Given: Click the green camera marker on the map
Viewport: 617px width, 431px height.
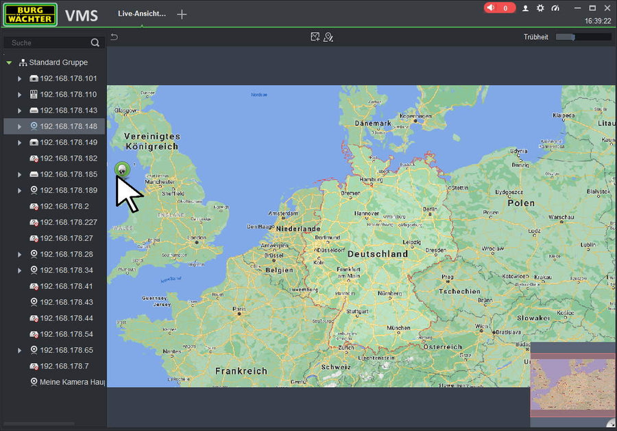Looking at the screenshot, I should [x=122, y=170].
